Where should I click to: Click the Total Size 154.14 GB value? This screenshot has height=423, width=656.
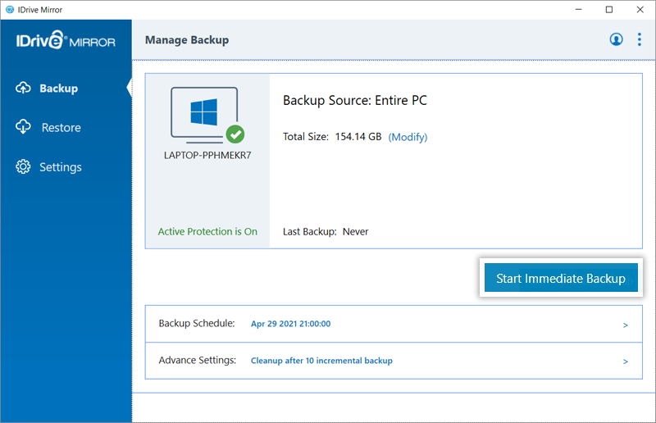point(358,137)
